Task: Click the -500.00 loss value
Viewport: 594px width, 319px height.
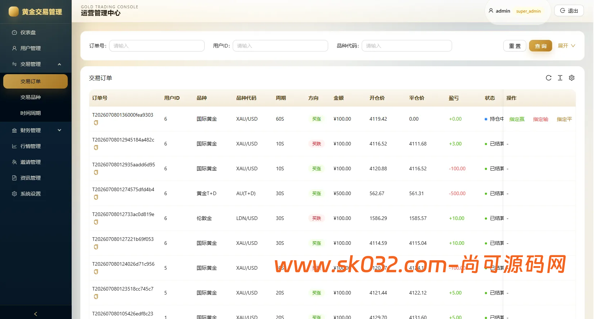Action: coord(457,193)
